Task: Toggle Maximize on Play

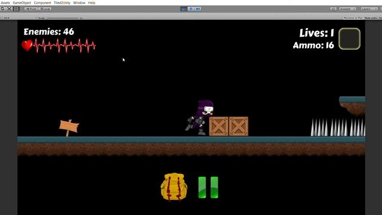Action: pyautogui.click(x=353, y=18)
